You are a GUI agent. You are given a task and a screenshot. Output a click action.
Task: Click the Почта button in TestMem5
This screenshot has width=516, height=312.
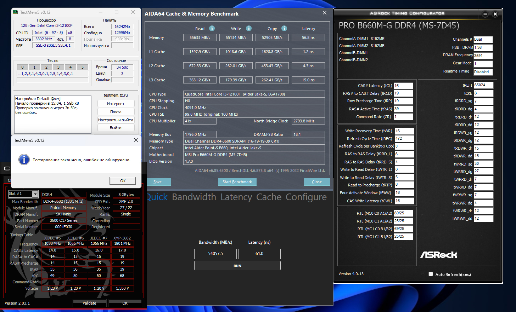(x=116, y=112)
